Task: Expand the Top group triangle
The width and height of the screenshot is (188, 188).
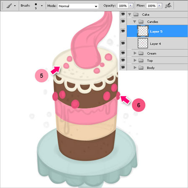Action: point(135,60)
